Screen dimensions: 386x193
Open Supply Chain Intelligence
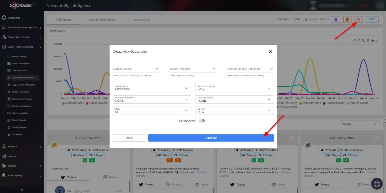(x=23, y=85)
